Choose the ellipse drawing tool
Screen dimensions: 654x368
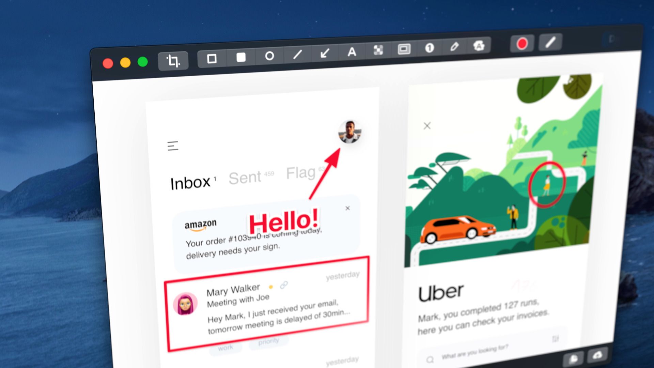click(269, 56)
